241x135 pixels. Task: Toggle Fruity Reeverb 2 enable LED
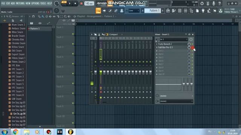192,44
